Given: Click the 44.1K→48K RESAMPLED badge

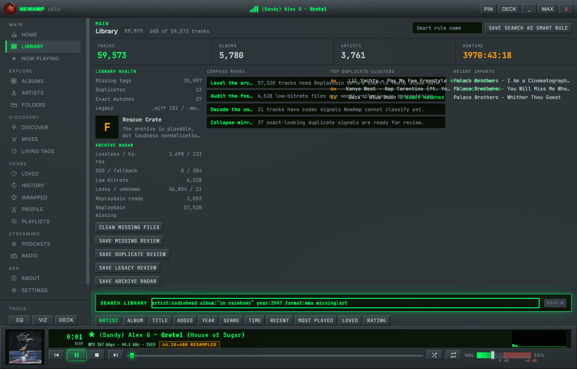Looking at the screenshot, I should pos(189,345).
